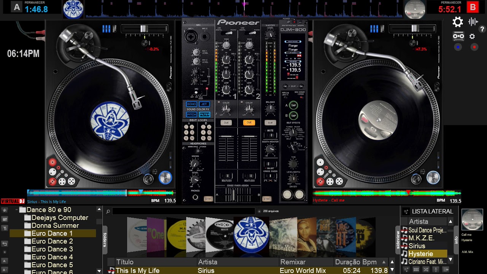
Task: Select the Euro Dance 3 folder
Action: pyautogui.click(x=52, y=249)
